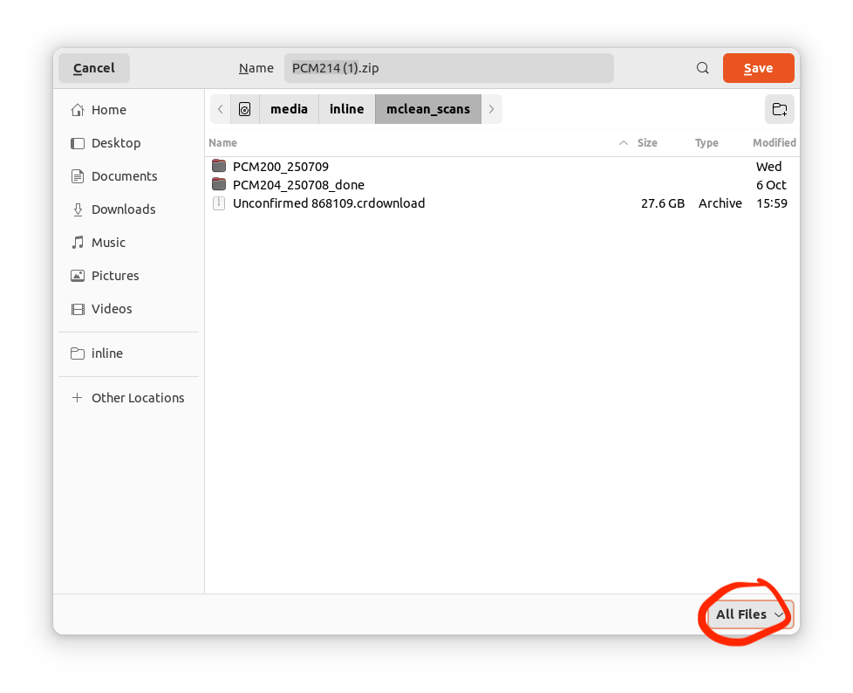Create a new folder using the folder icon
Image resolution: width=853 pixels, height=693 pixels.
pyautogui.click(x=779, y=109)
